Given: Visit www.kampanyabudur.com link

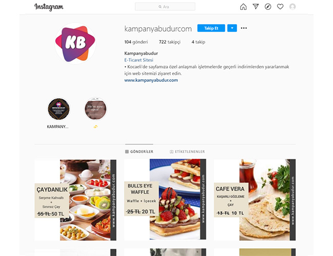Looking at the screenshot, I should pos(151,80).
